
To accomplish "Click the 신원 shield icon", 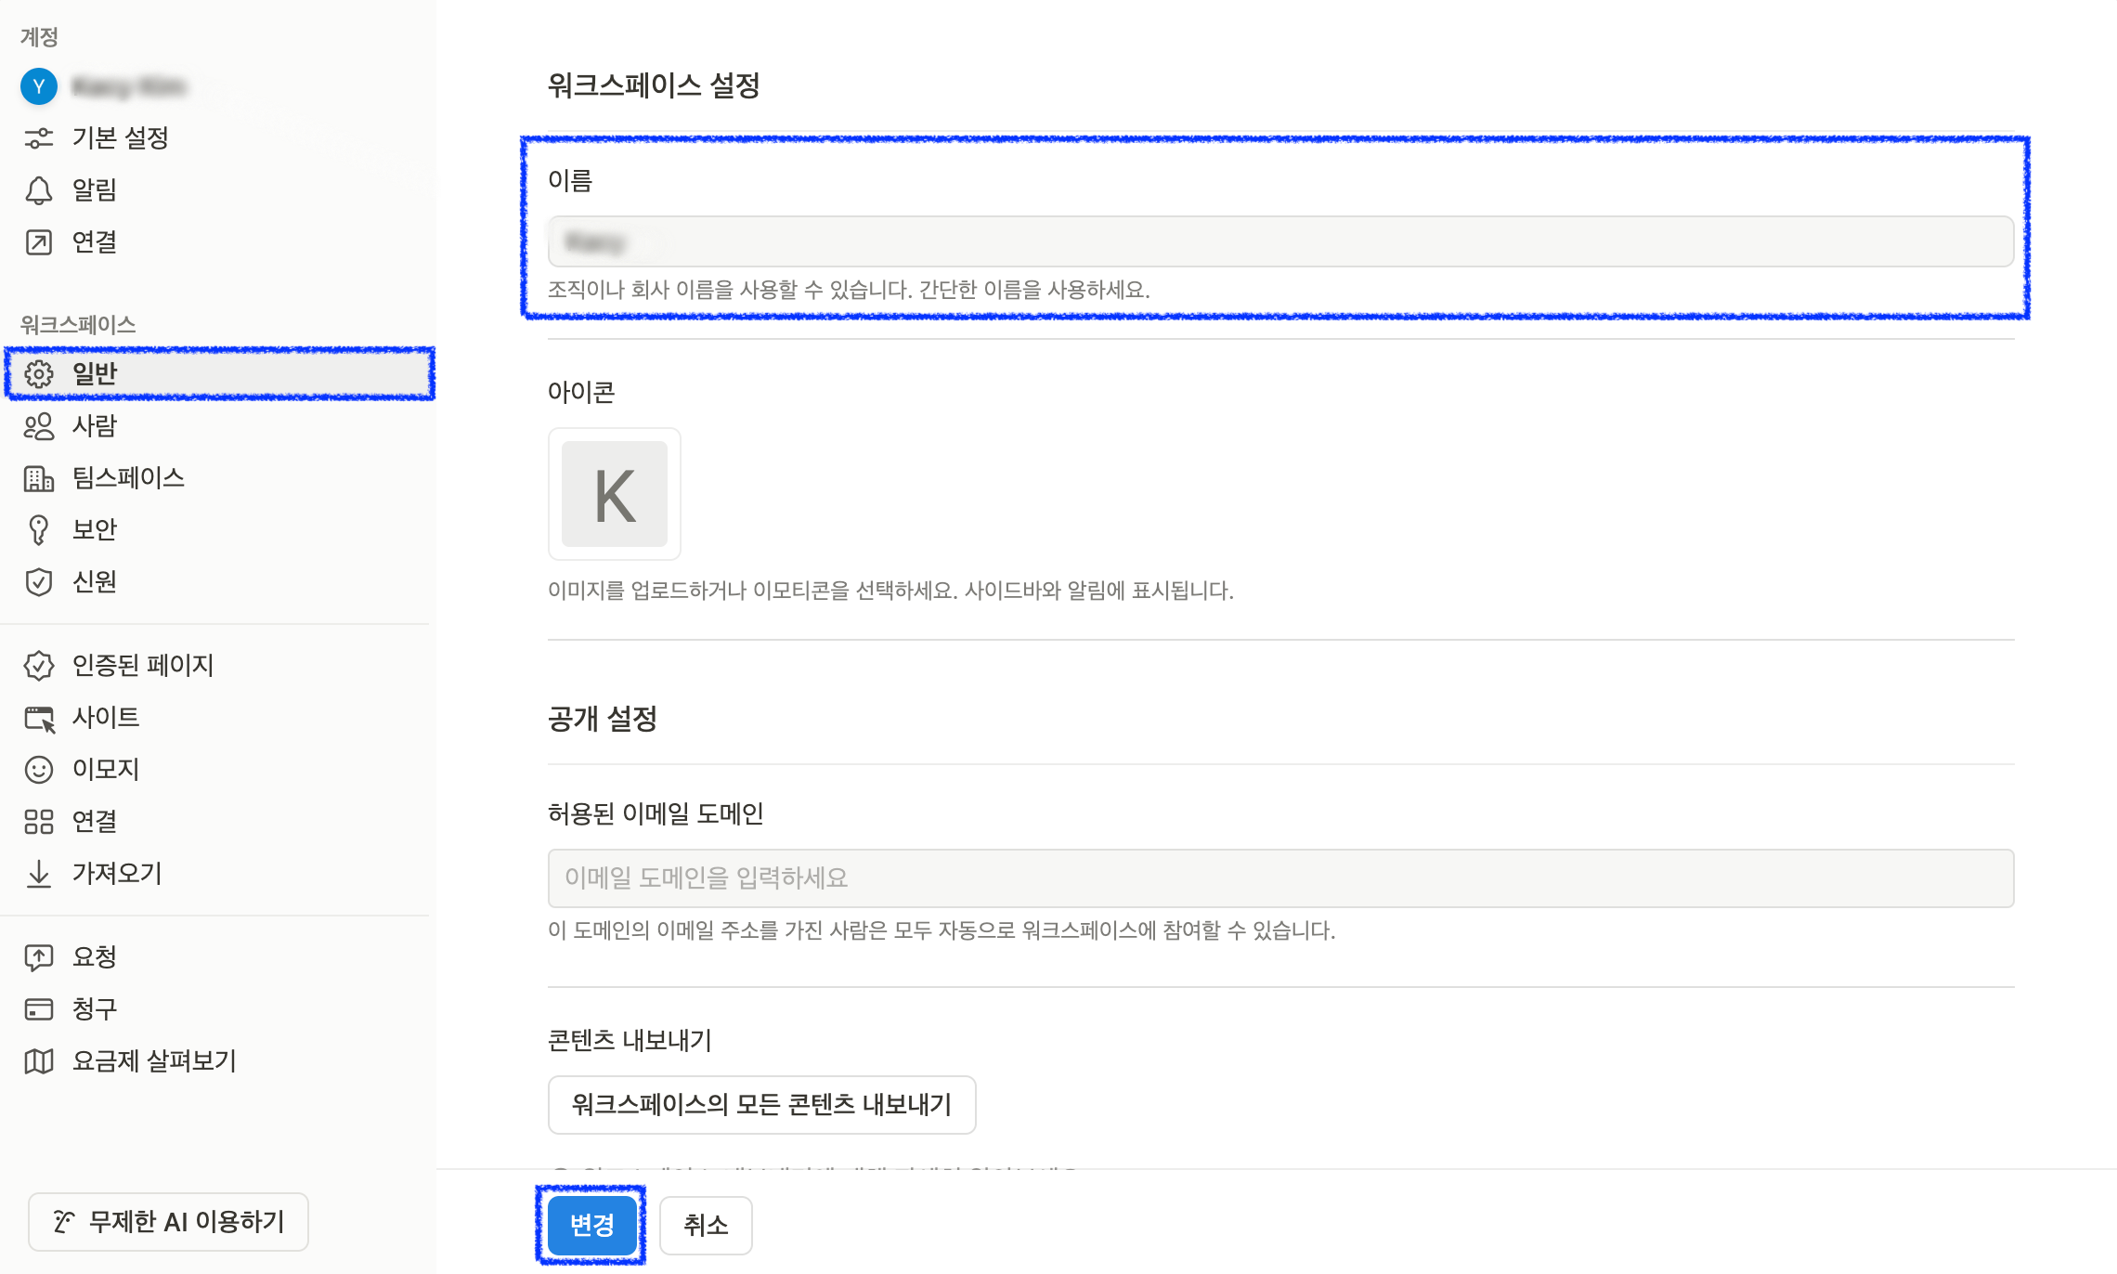I will [x=38, y=581].
